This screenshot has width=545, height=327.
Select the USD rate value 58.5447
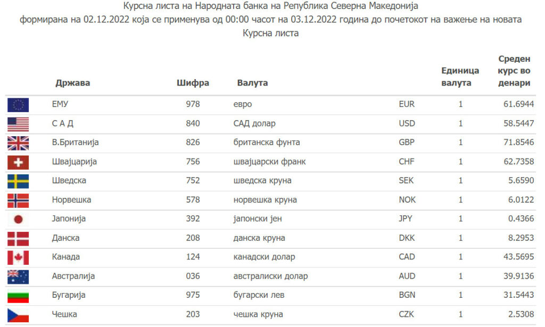pyautogui.click(x=518, y=123)
